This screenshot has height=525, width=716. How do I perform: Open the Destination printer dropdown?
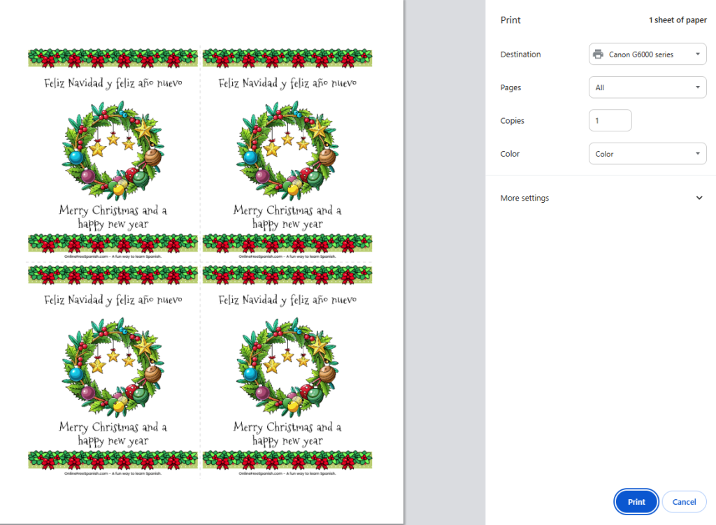point(647,55)
